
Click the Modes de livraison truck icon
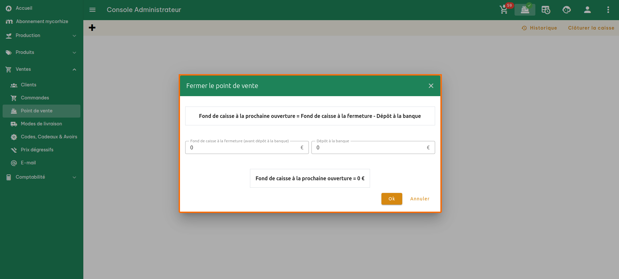point(14,124)
